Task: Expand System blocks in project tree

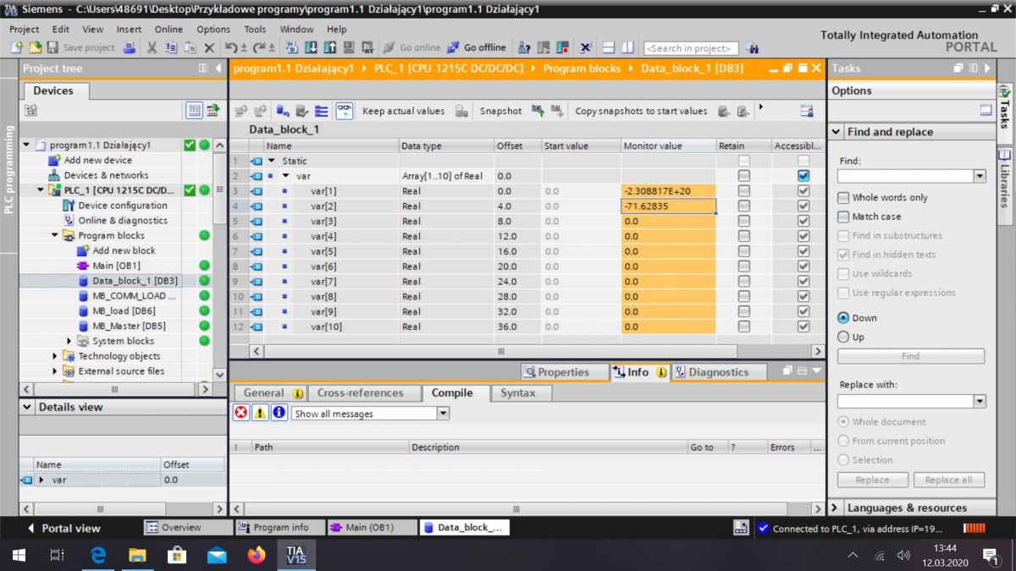Action: (x=69, y=341)
